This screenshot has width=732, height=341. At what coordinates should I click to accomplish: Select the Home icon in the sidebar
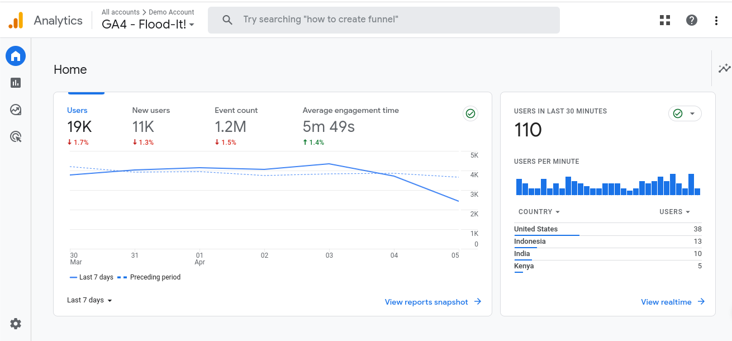click(15, 56)
